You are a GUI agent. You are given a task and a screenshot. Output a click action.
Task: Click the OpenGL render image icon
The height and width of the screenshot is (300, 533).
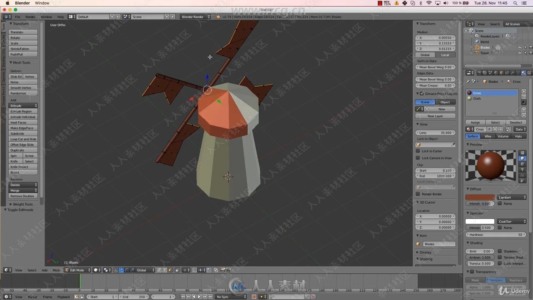222,270
